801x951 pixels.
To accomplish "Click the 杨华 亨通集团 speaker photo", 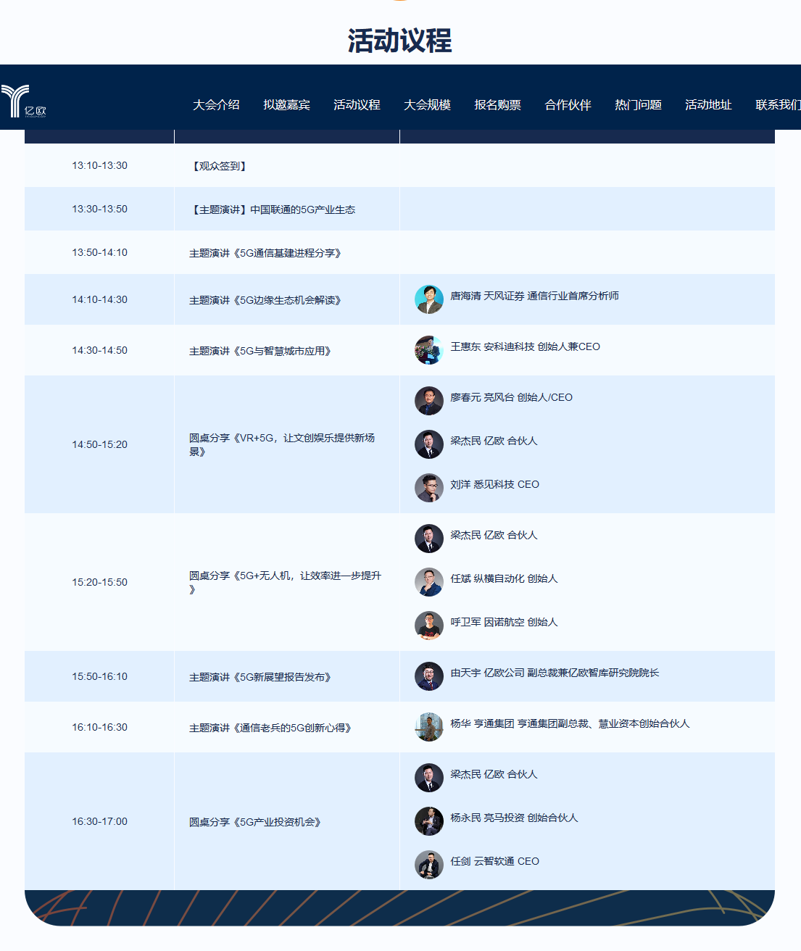I will click(429, 727).
